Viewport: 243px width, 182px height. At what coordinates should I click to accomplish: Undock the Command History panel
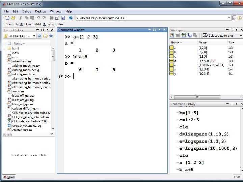[237, 104]
